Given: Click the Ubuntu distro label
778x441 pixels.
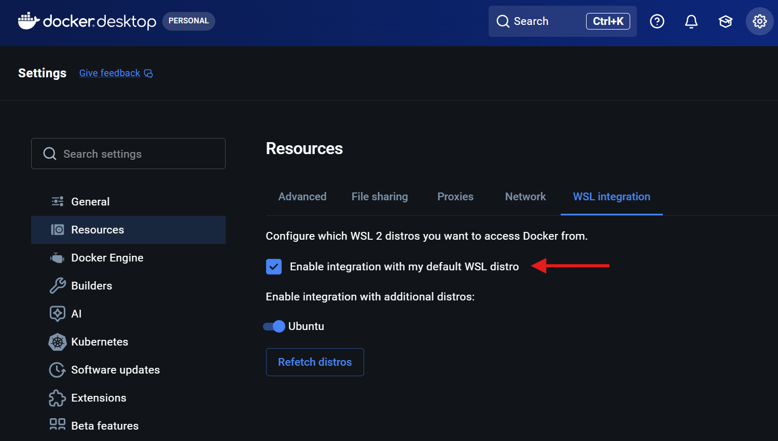Looking at the screenshot, I should pos(306,326).
